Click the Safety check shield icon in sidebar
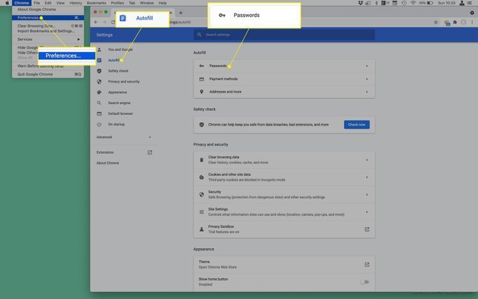Screen dimensions: 478x299 (x=99, y=71)
